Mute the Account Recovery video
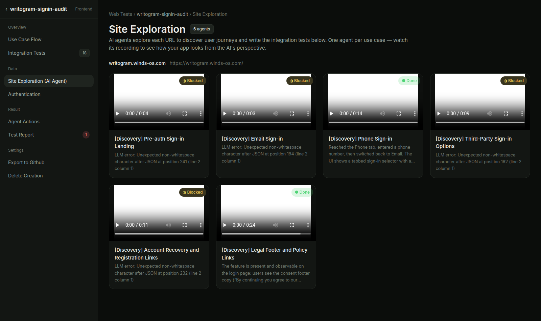The width and height of the screenshot is (541, 321). 168,225
